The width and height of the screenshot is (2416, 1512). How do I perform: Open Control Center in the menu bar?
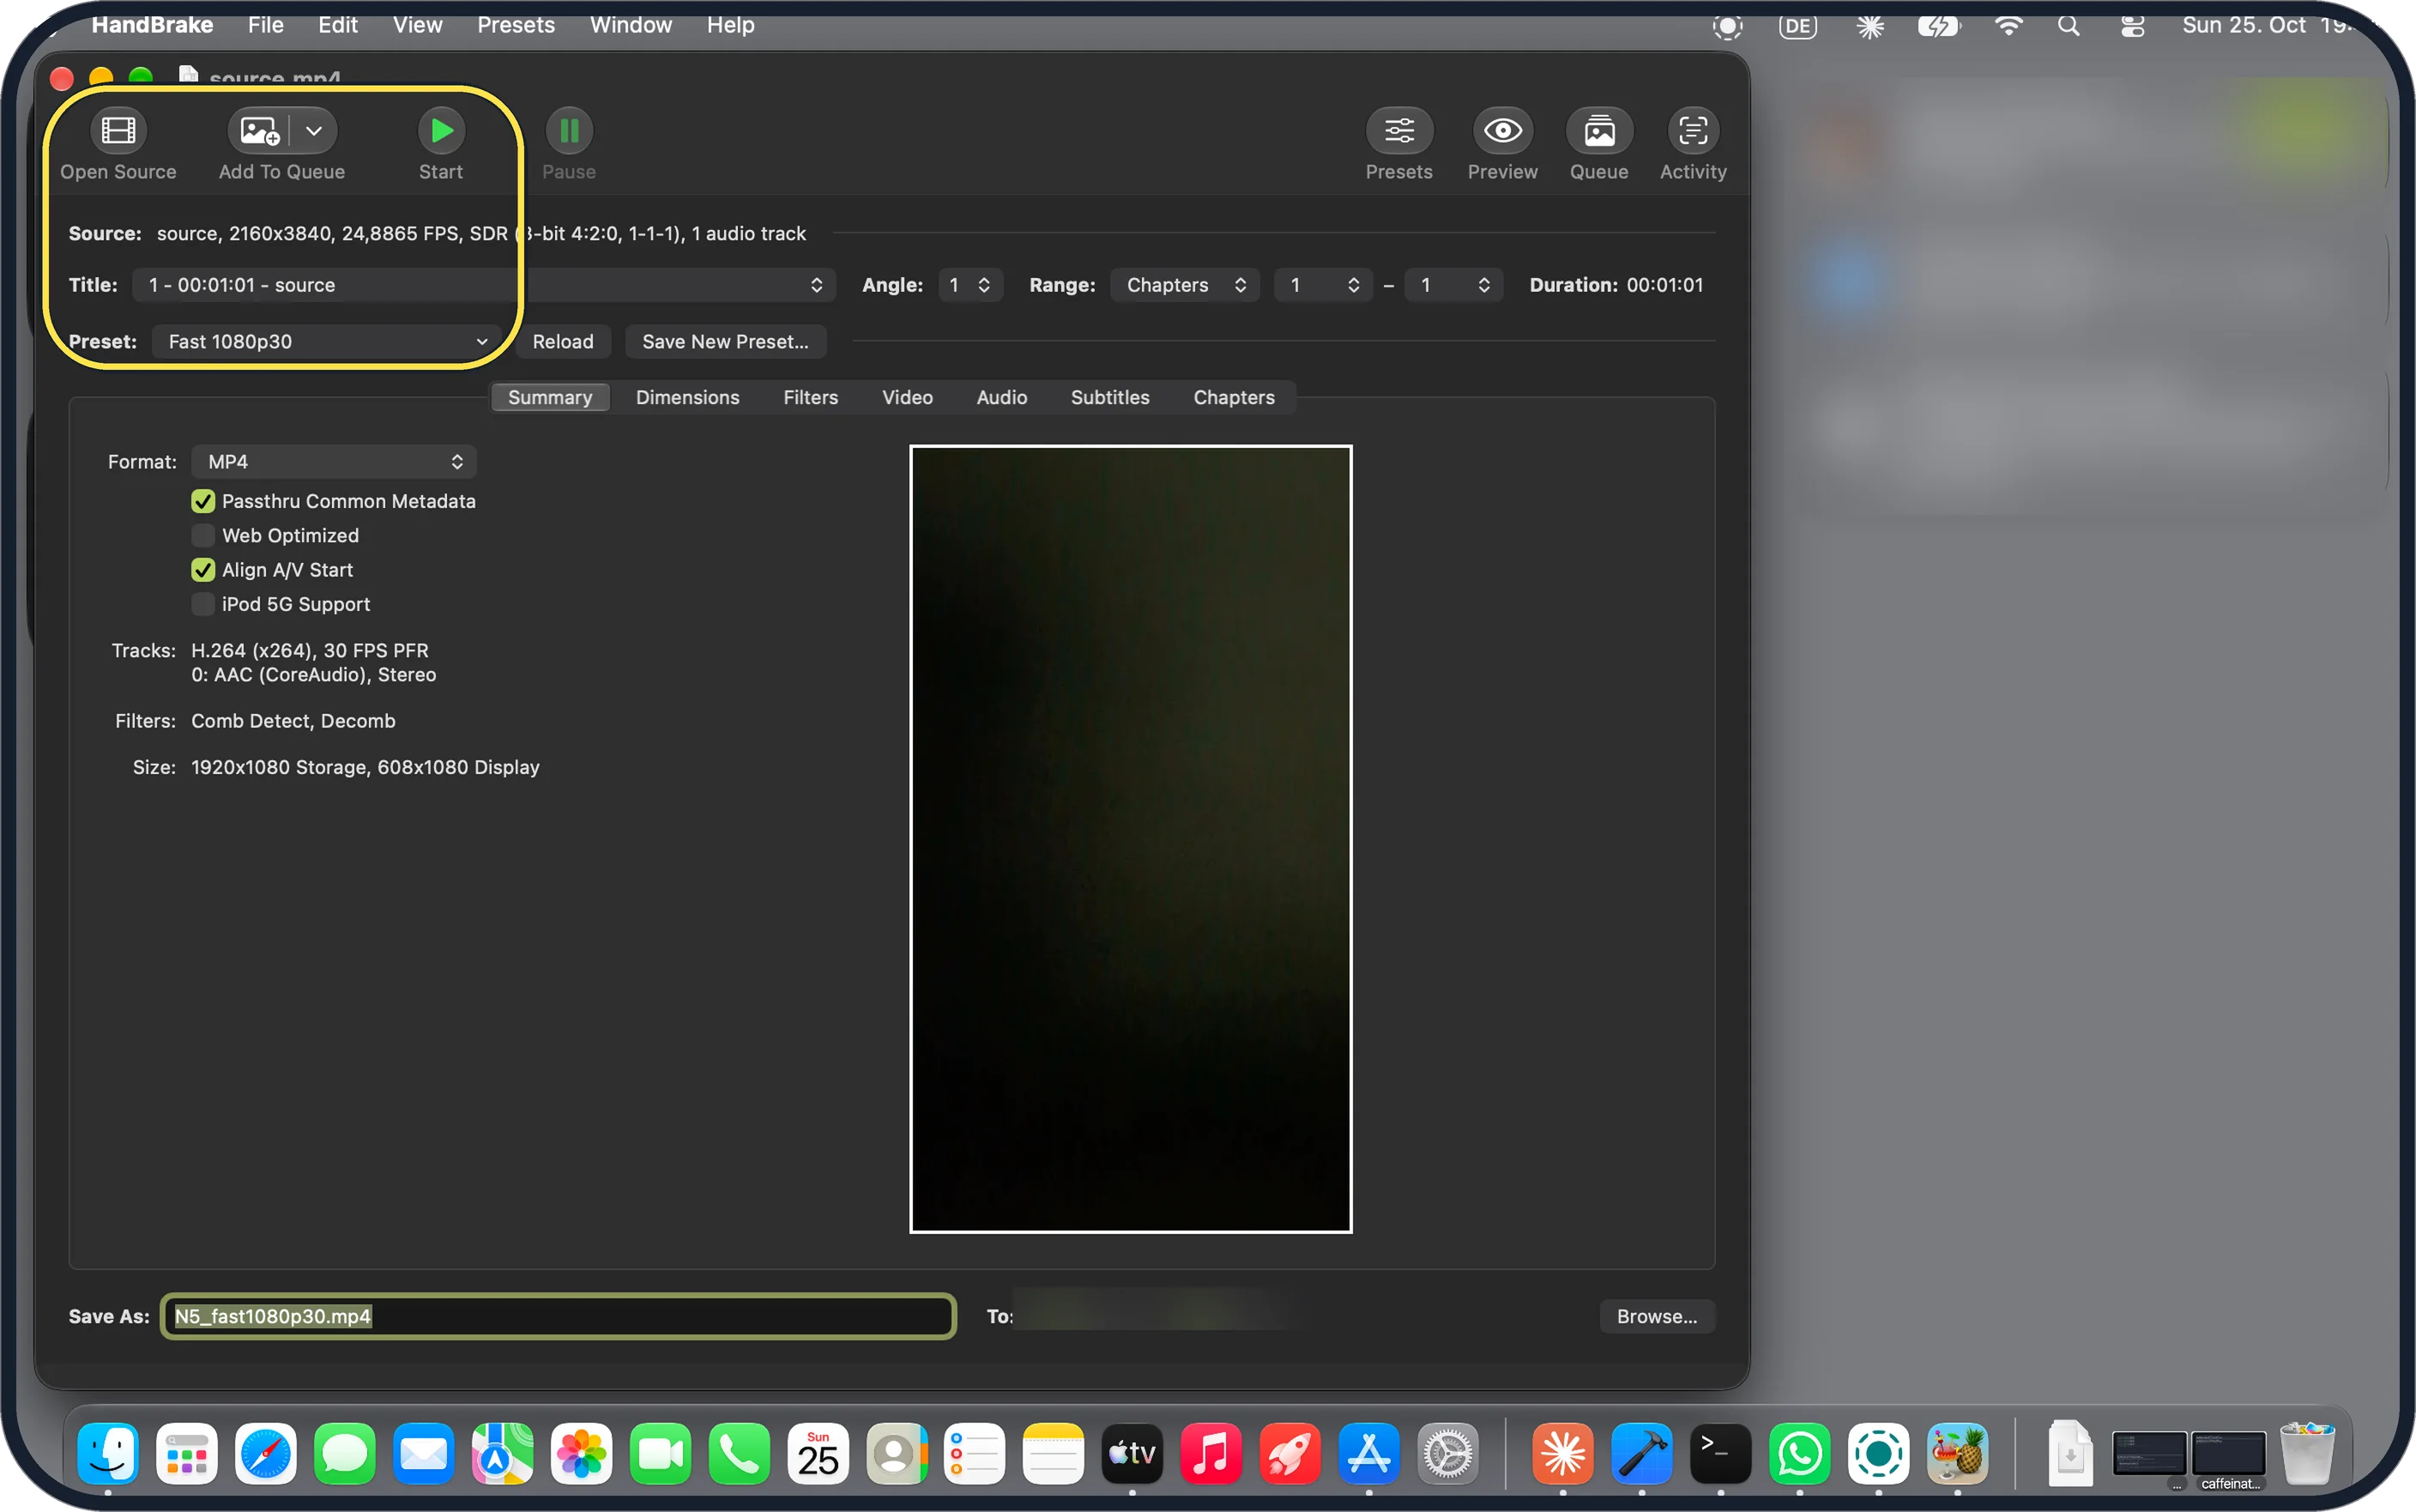(x=2132, y=26)
